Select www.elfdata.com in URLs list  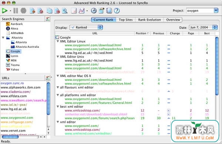coord(14,96)
